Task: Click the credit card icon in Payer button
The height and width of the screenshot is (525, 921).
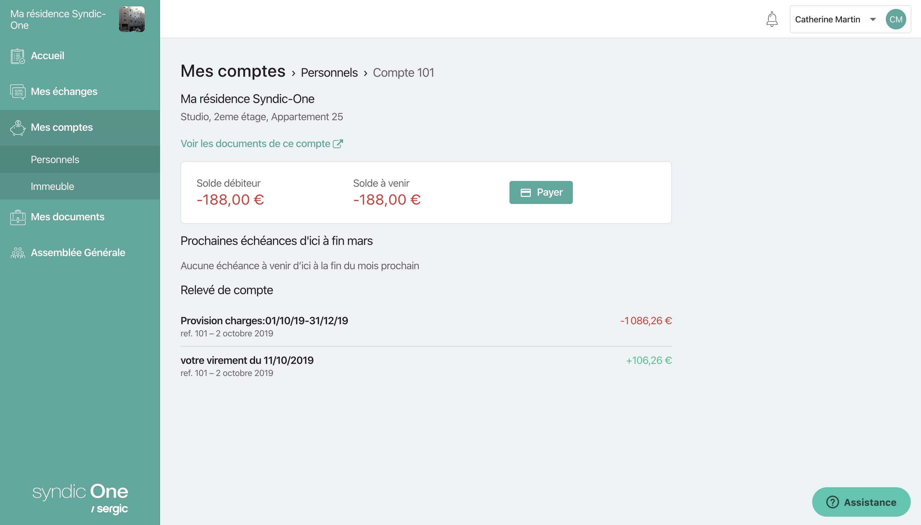Action: (525, 193)
